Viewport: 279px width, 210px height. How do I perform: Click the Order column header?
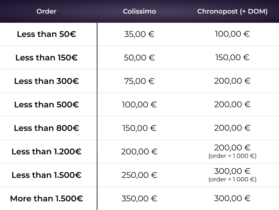point(46,12)
